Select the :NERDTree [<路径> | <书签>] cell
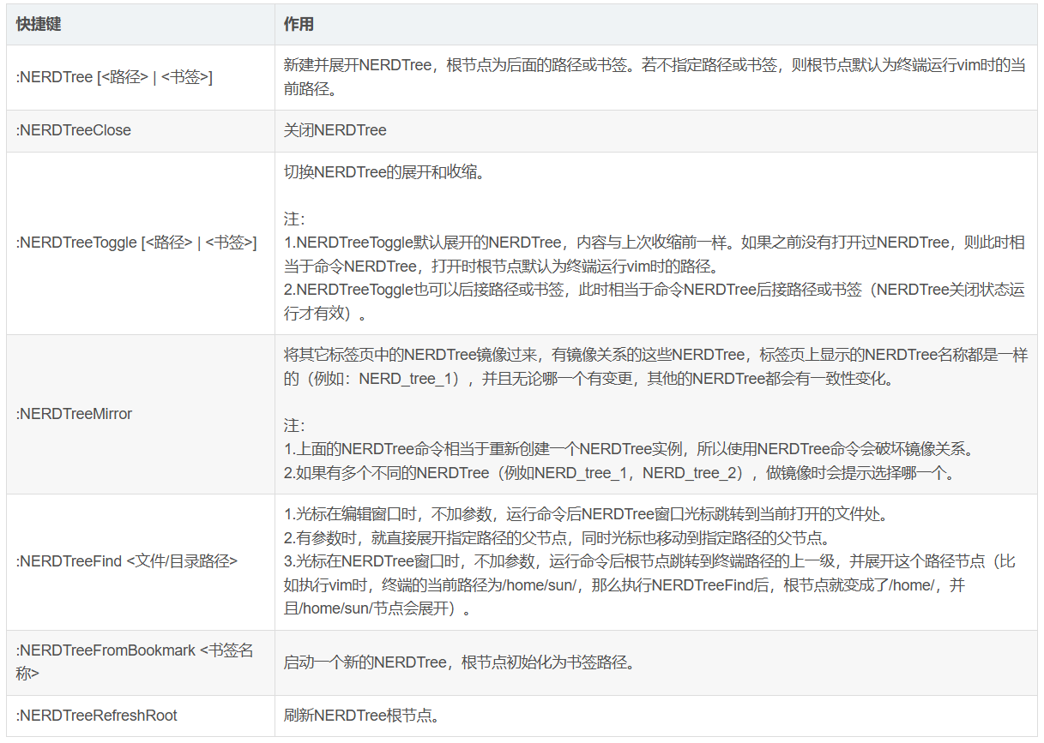1044x743 pixels. (141, 77)
